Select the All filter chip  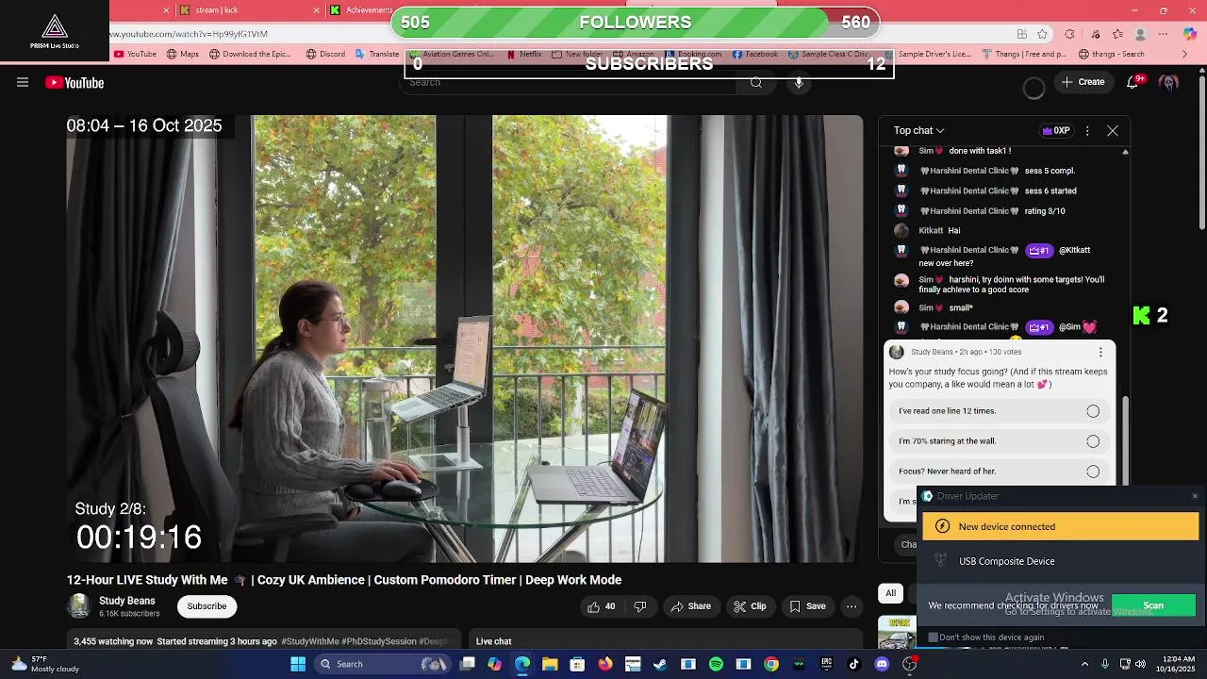(890, 593)
